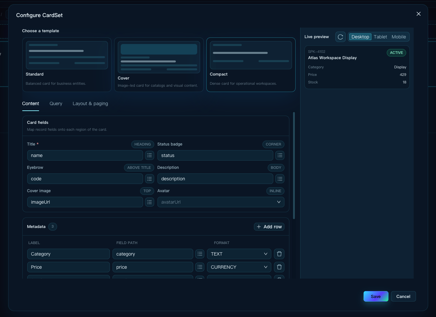Click the refresh icon in Live preview
The width and height of the screenshot is (436, 317).
341,37
